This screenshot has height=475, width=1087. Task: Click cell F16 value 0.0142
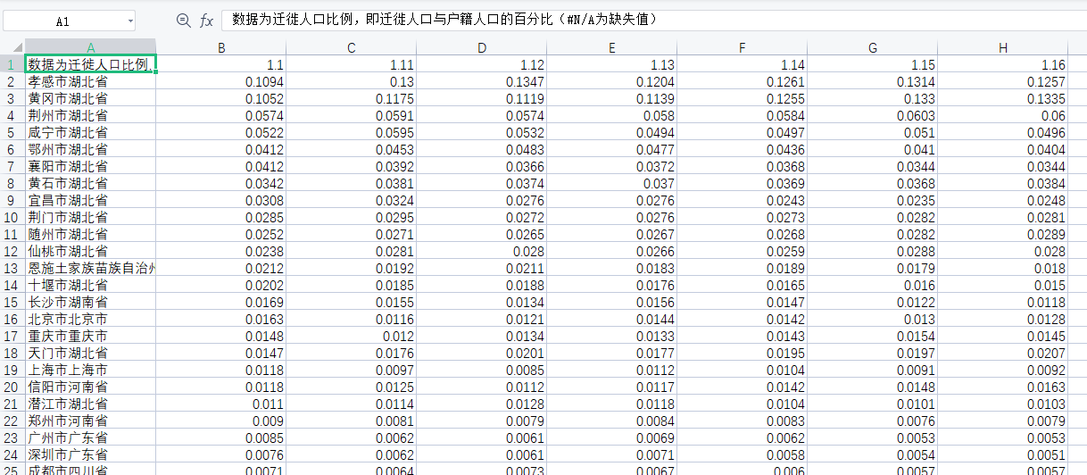point(743,319)
